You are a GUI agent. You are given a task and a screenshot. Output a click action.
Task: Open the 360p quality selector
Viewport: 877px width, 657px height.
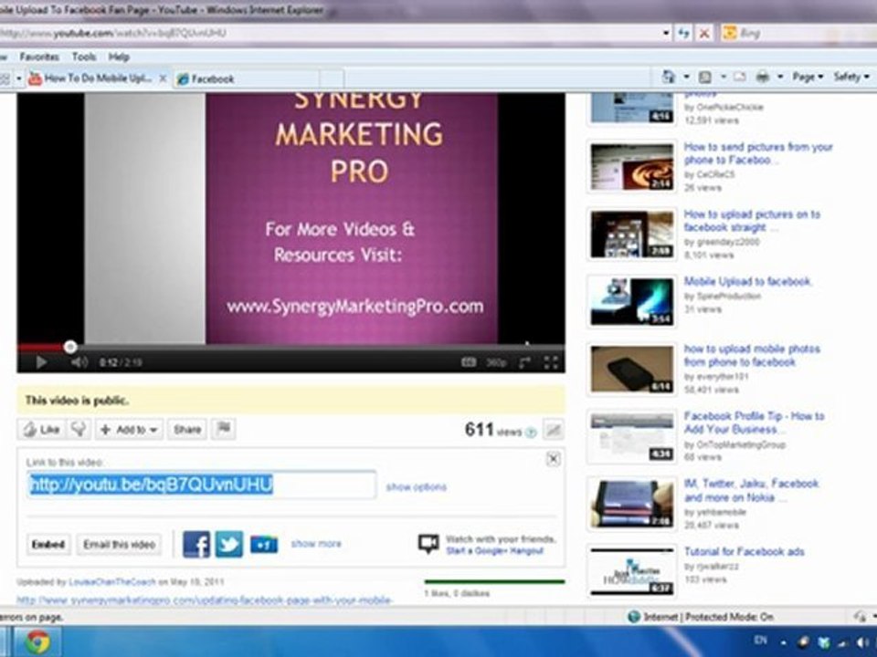[x=496, y=363]
